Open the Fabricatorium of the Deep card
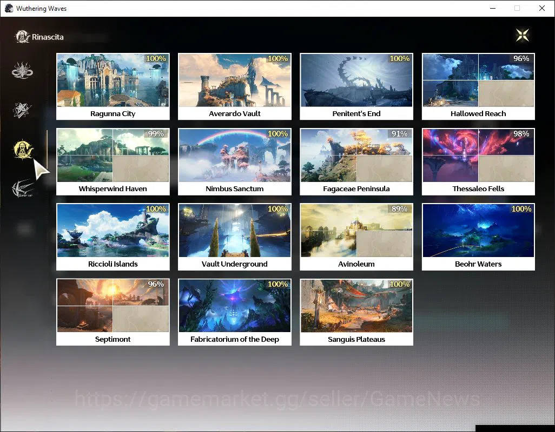 (235, 312)
